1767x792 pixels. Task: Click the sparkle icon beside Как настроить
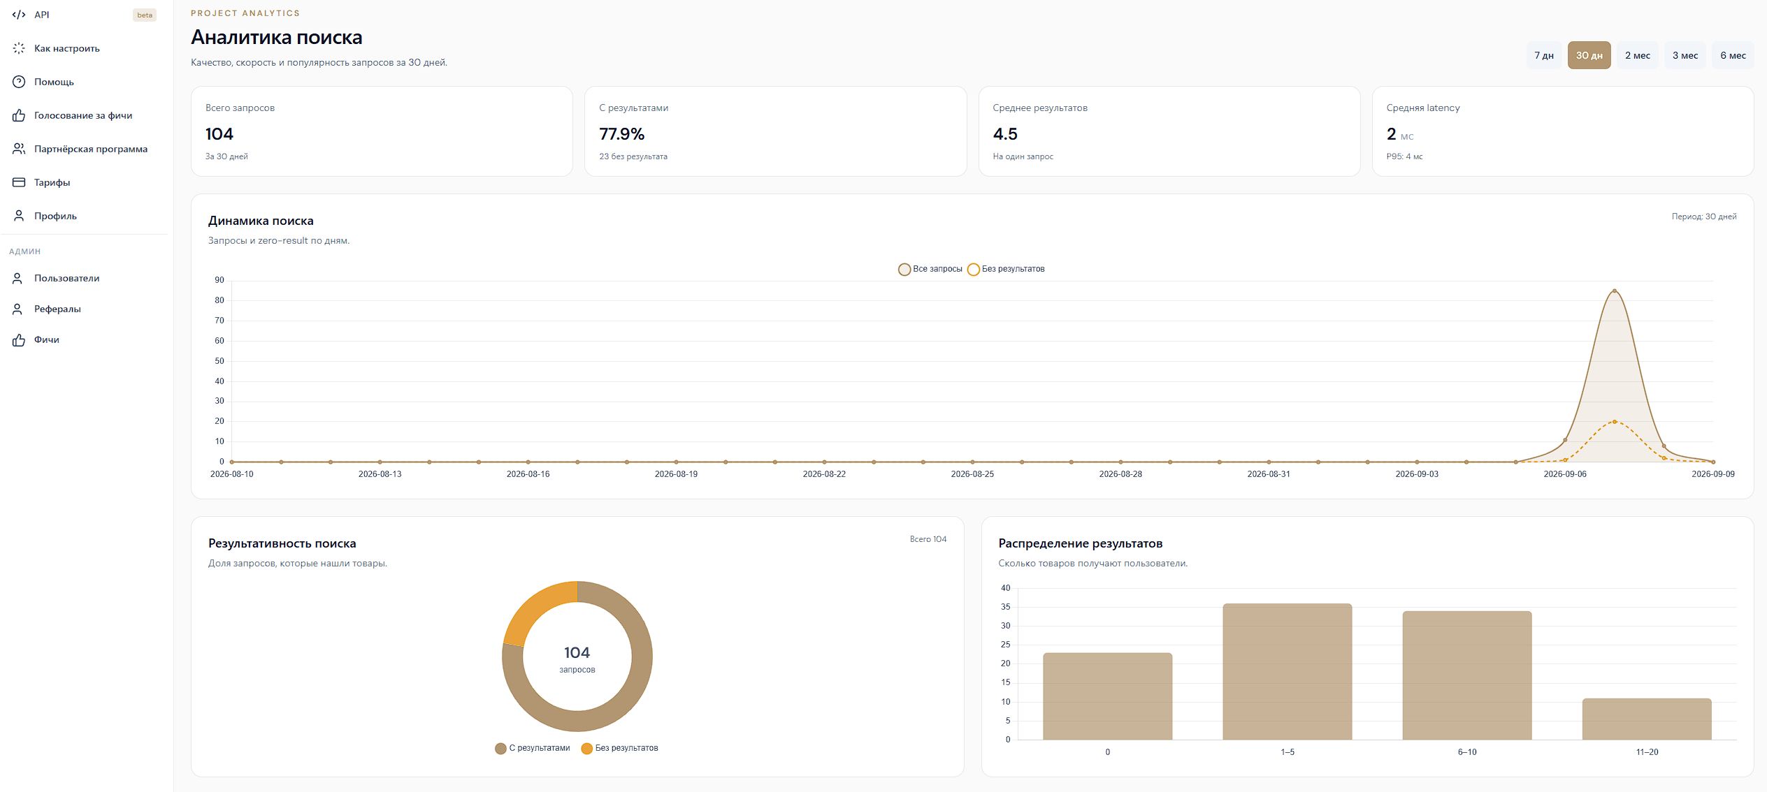[x=19, y=48]
